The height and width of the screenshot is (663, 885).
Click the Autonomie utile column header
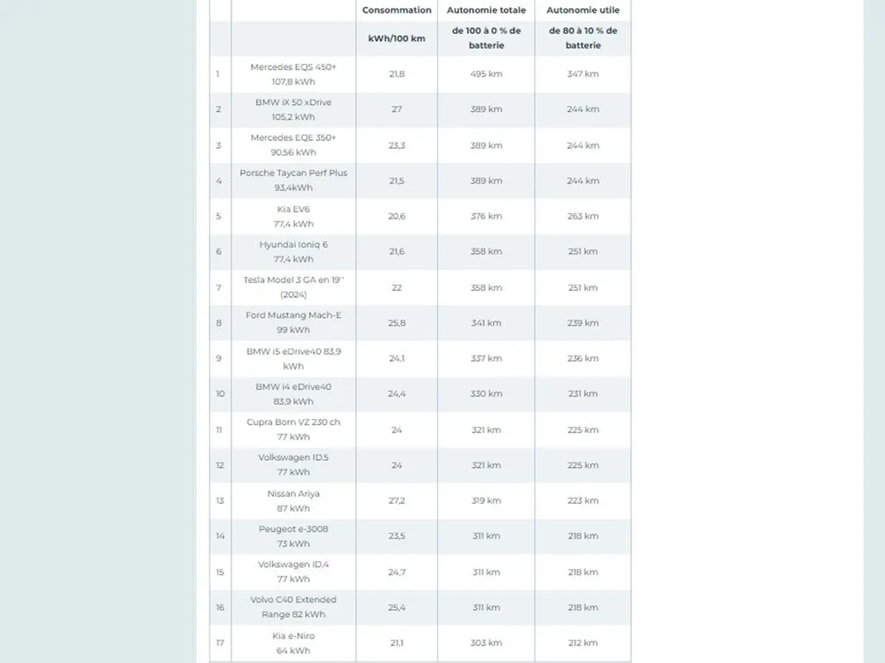[x=583, y=10]
